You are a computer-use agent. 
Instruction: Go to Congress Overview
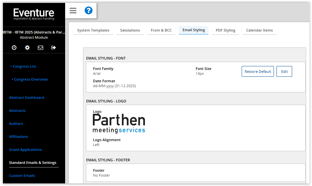pos(31,79)
